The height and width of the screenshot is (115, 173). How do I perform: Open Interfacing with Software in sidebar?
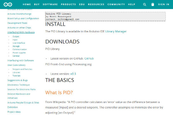coord(20,60)
